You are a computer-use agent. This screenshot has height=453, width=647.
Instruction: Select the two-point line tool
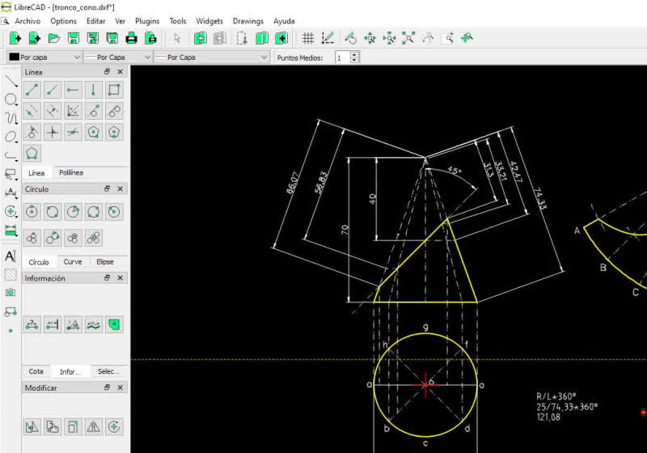click(32, 90)
